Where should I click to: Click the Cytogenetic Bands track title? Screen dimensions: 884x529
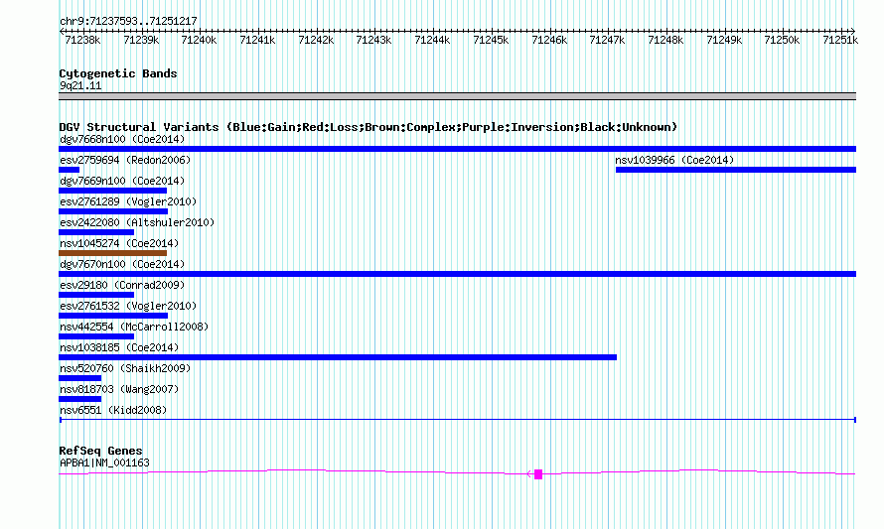click(x=118, y=73)
